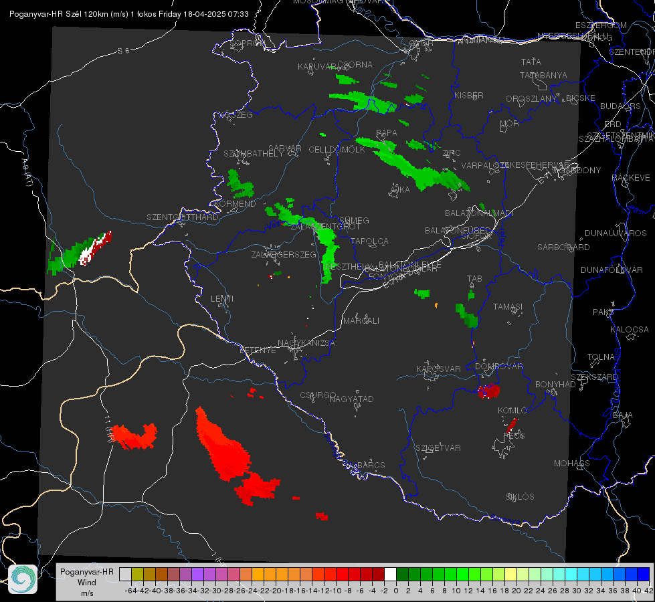655x602 pixels.
Task: Click the TATABANYA city label
Action: (x=543, y=75)
